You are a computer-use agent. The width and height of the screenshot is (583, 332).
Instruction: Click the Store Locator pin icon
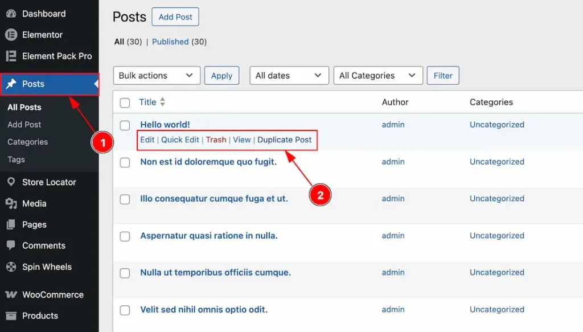(x=11, y=182)
